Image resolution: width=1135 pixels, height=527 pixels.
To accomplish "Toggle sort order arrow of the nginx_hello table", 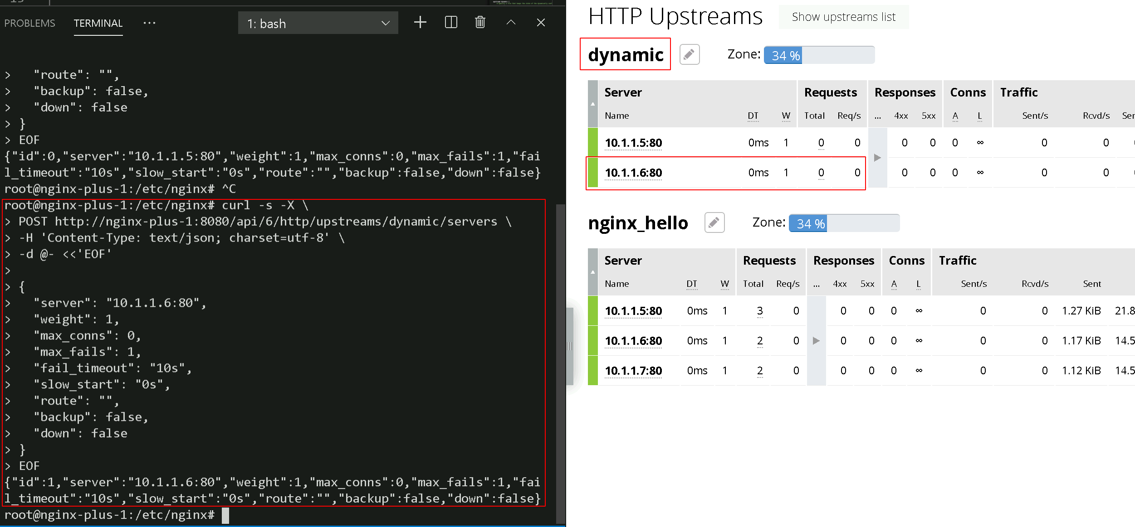I will (x=592, y=272).
